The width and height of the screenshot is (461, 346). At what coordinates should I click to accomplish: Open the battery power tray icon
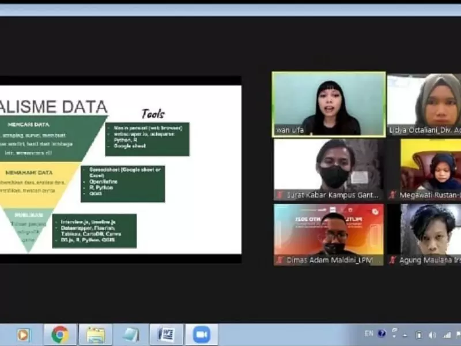click(419, 335)
